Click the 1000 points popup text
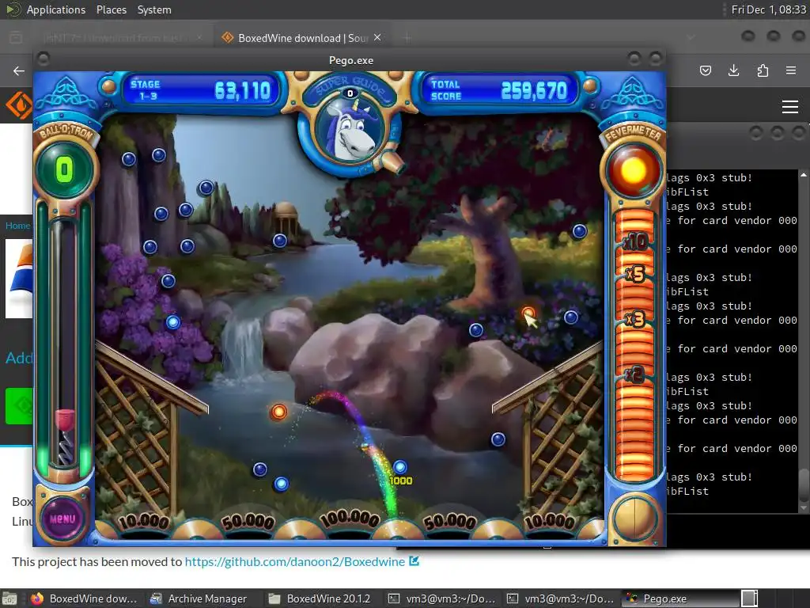Viewport: 810px width, 608px height. 401,481
